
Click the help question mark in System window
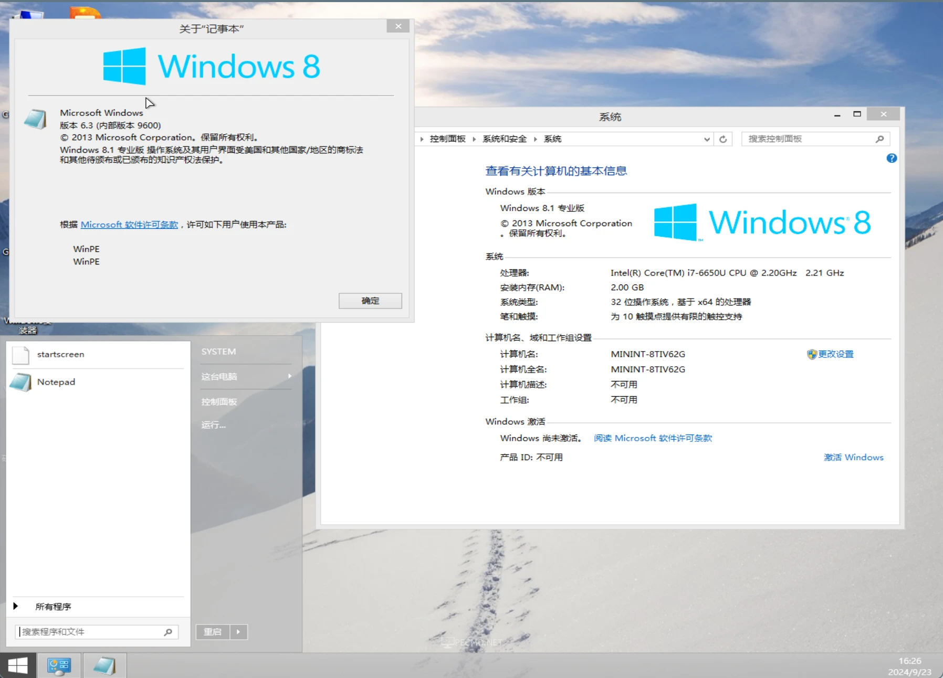click(892, 158)
